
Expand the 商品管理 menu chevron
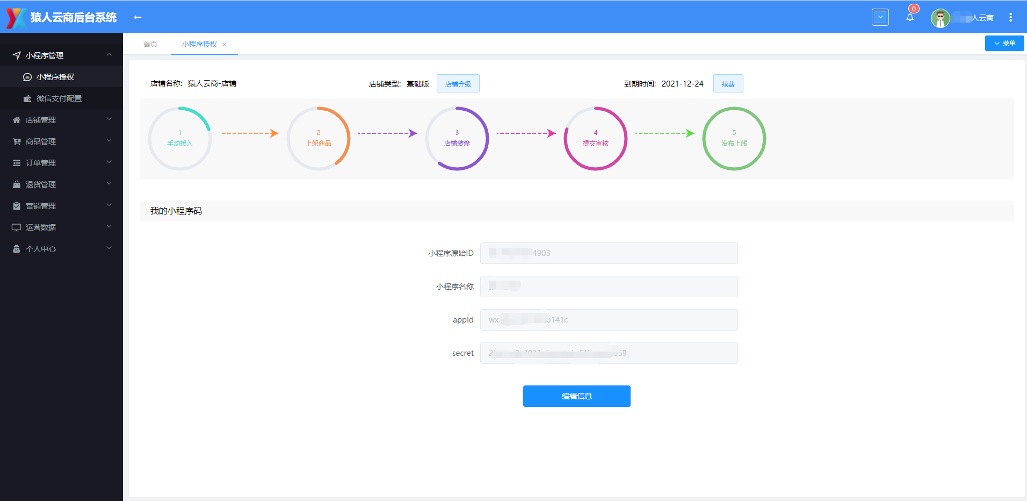109,141
